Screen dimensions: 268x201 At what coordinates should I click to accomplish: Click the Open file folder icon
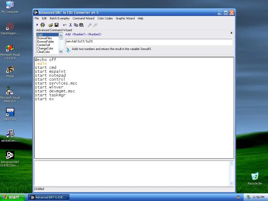click(51, 25)
